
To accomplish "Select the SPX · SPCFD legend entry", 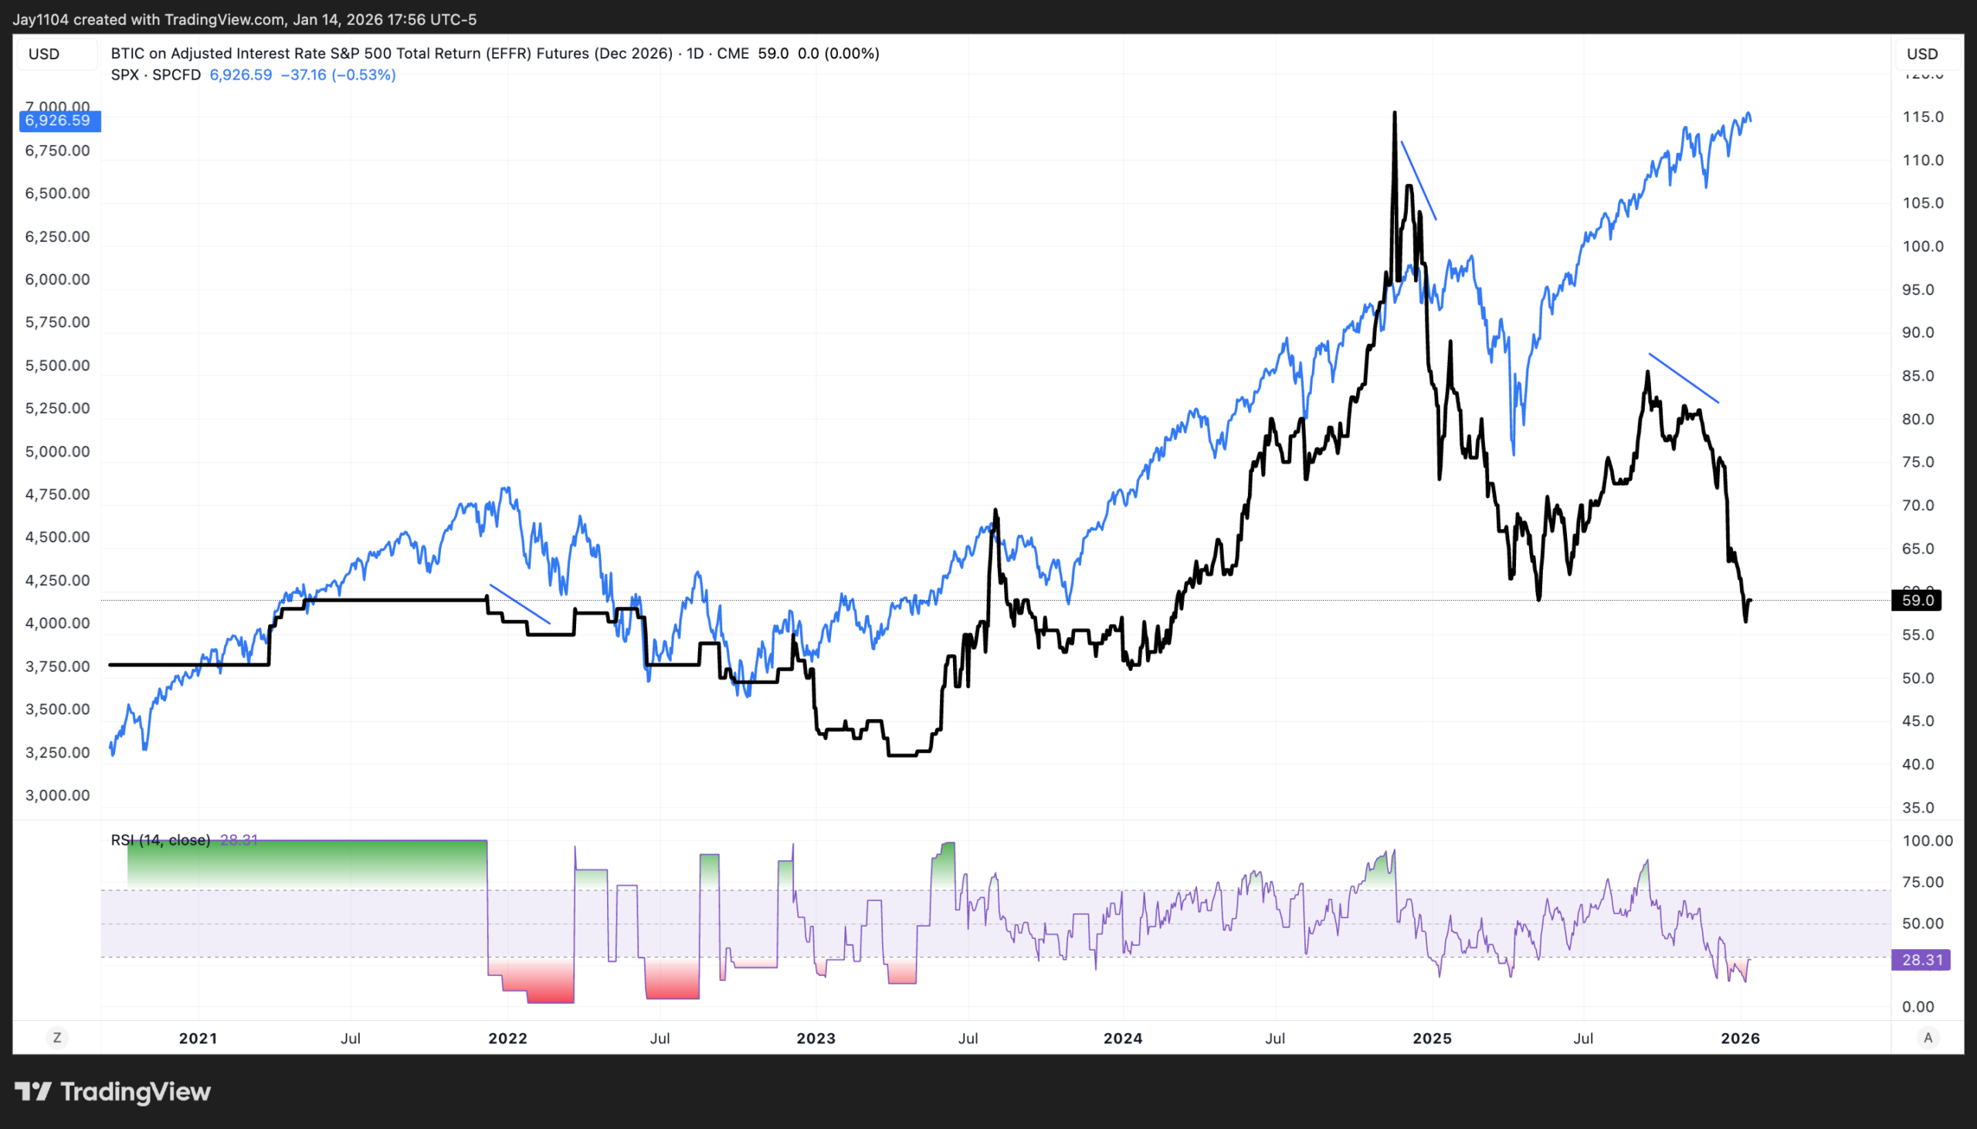I will 156,74.
